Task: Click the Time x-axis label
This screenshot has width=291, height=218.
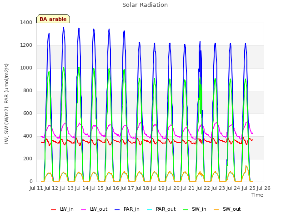Action: click(257, 195)
